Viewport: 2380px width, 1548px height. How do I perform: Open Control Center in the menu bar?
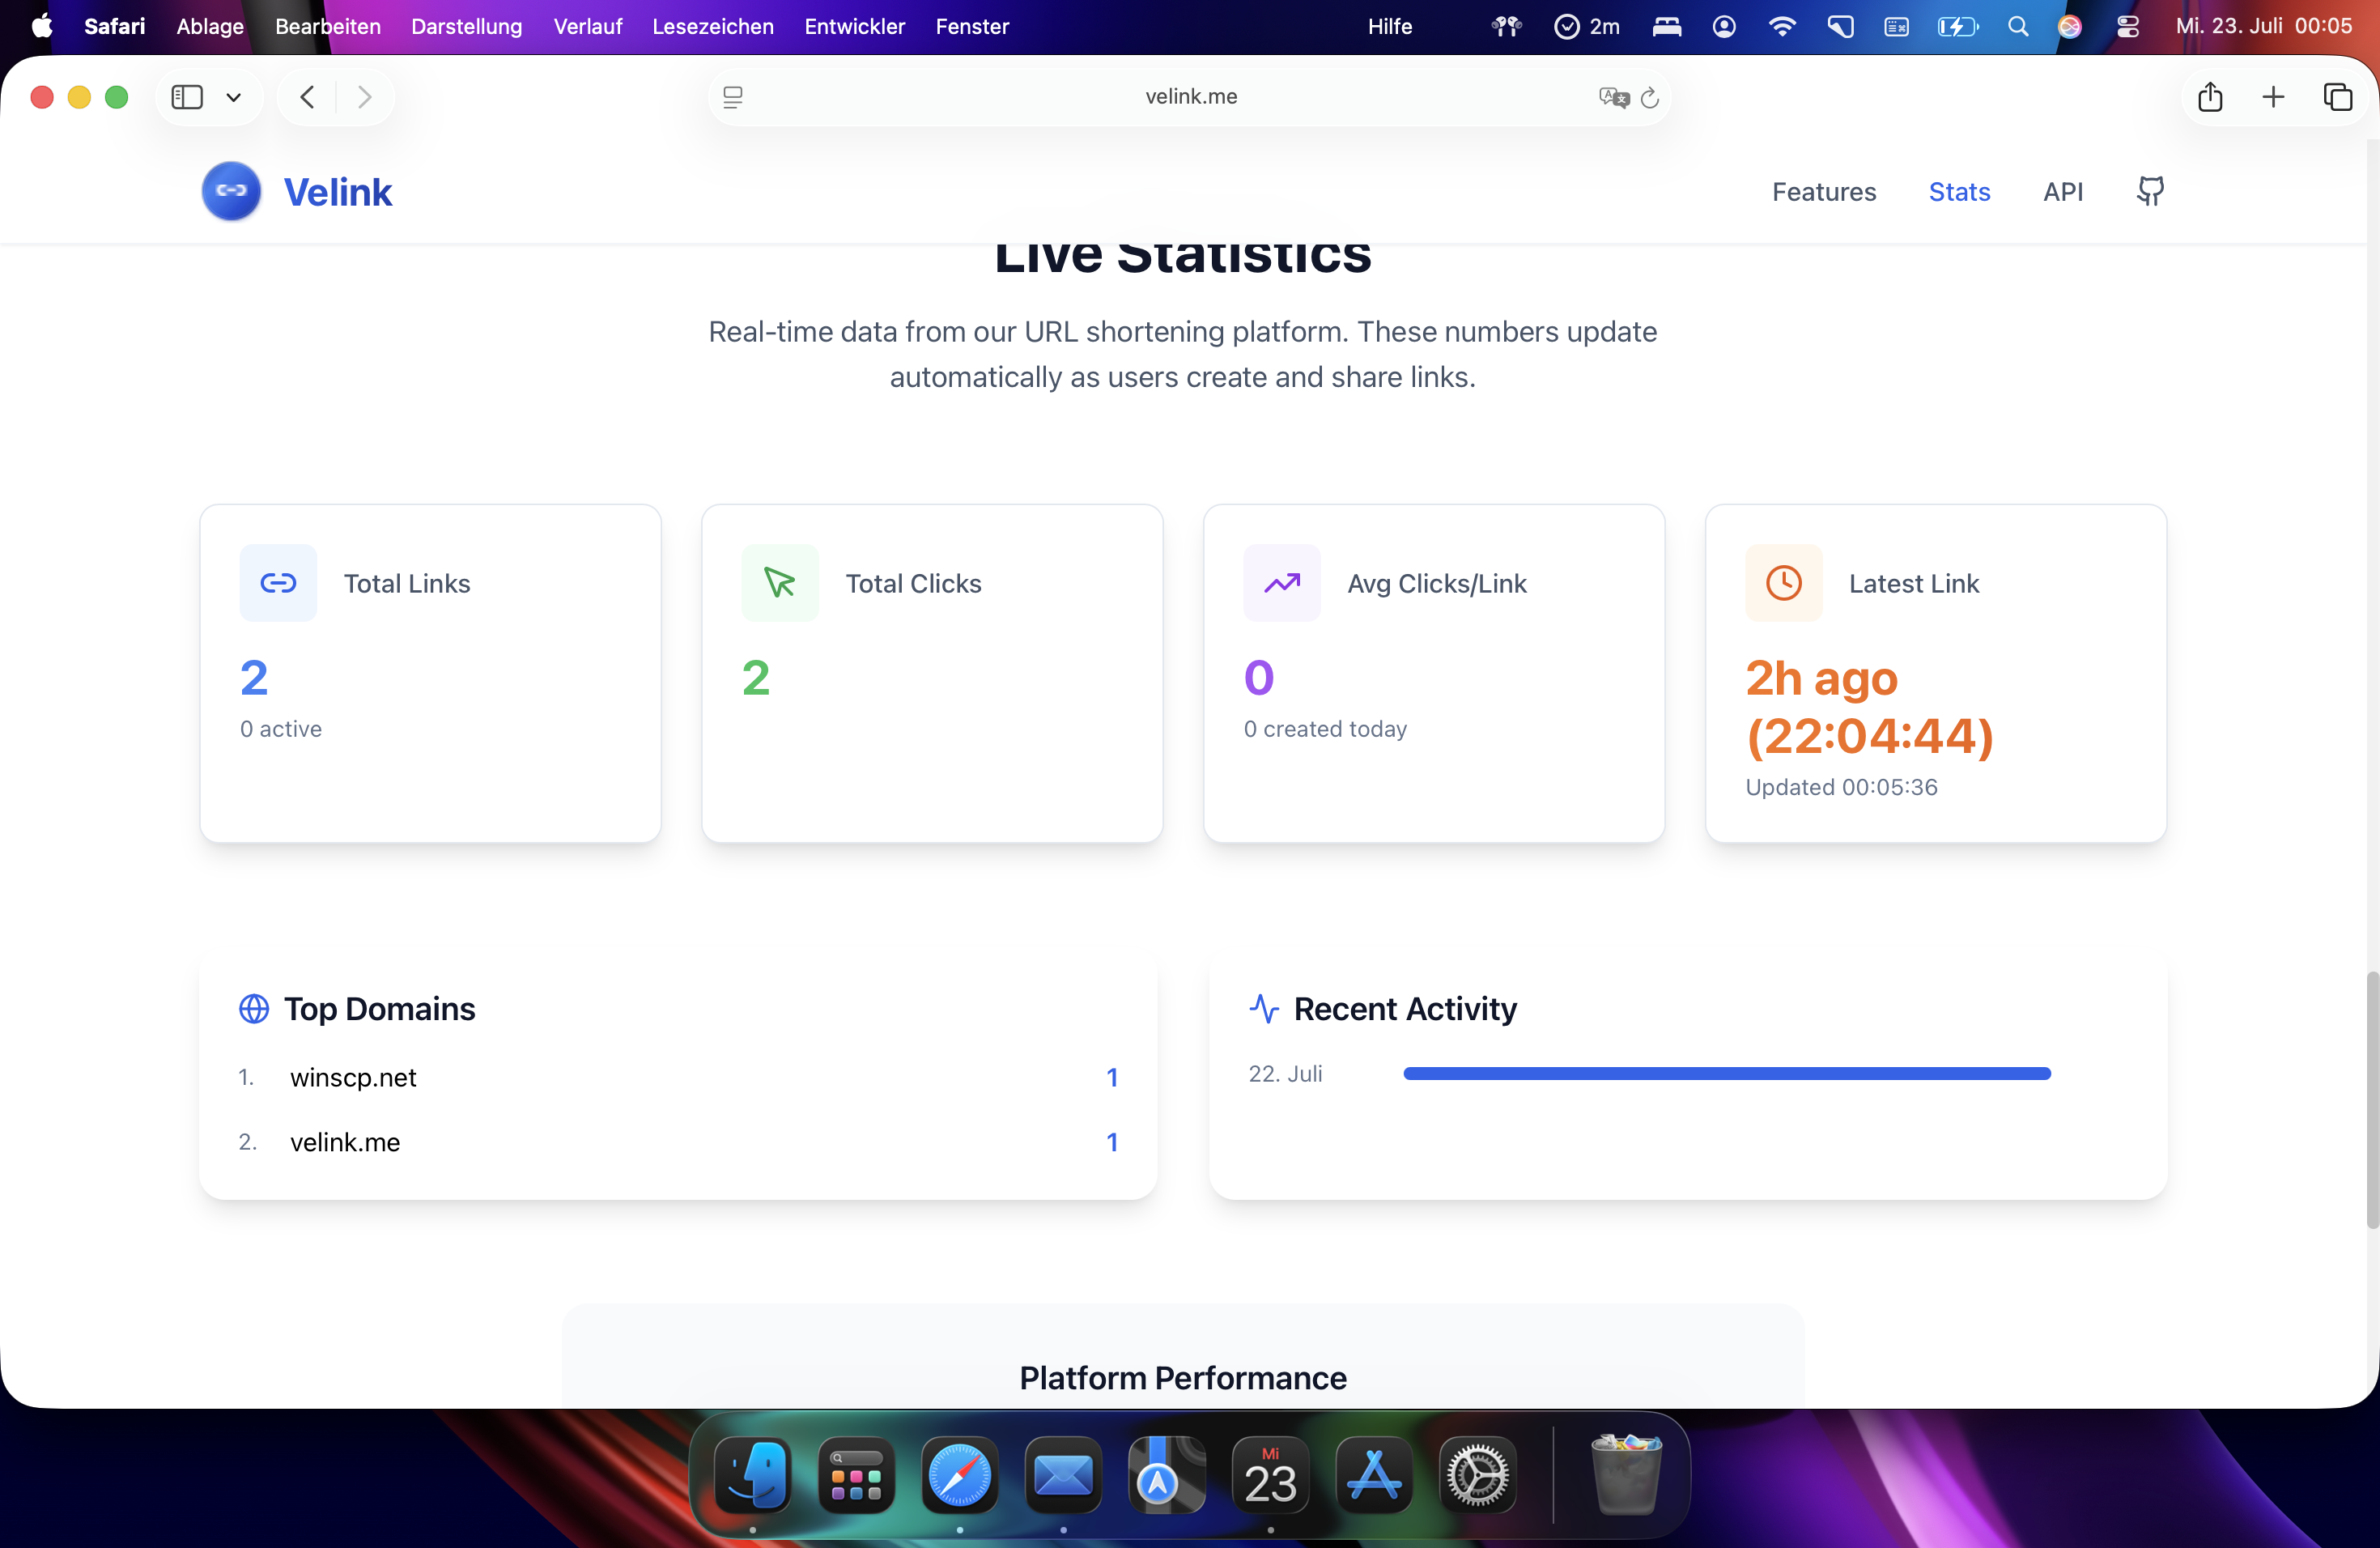click(2127, 27)
